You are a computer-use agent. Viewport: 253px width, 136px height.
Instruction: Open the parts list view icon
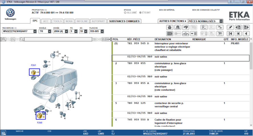170,33
